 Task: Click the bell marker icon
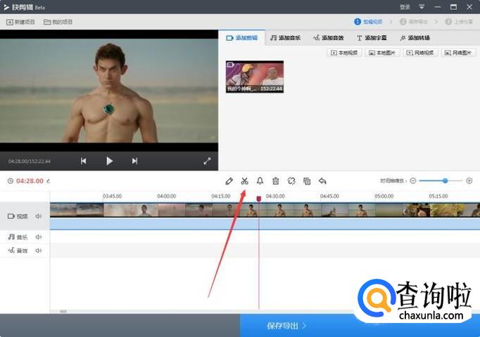point(260,181)
